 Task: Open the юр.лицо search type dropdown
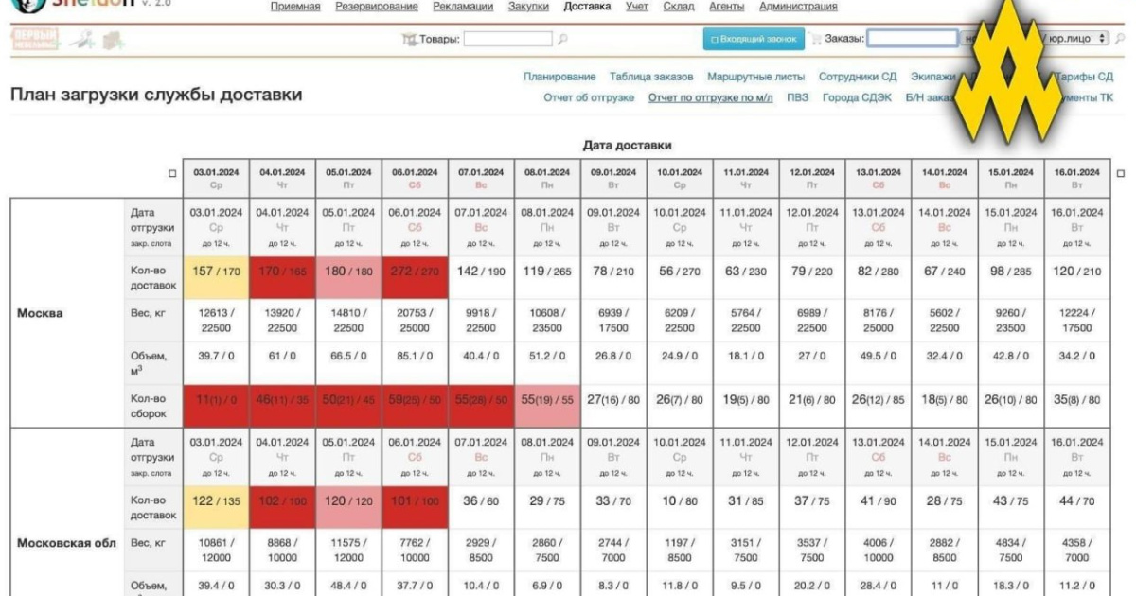(x=1074, y=39)
